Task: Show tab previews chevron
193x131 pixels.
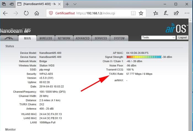Action: 75,4
